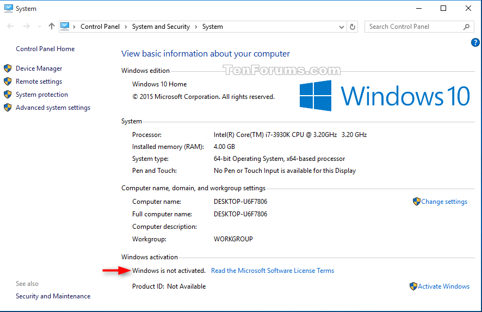Image resolution: width=482 pixels, height=312 pixels.
Task: Click shield icon beside Advanced system settings
Action: point(8,108)
